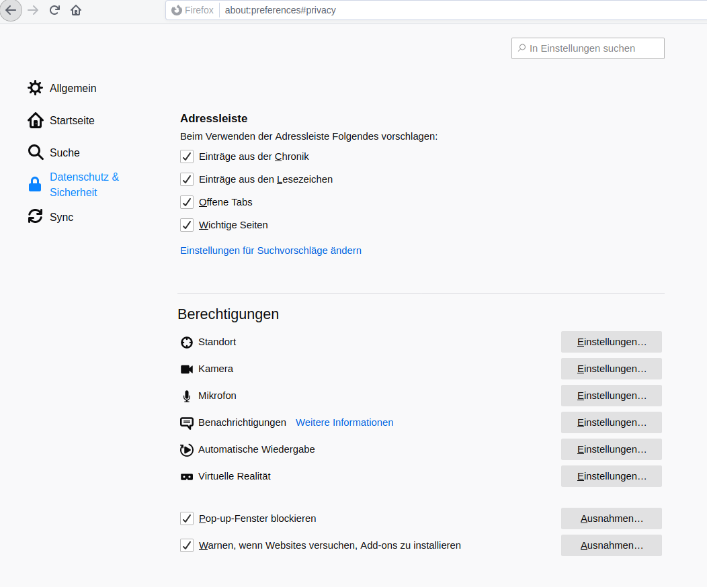Click the Kamera label text
The width and height of the screenshot is (707, 587).
(216, 369)
